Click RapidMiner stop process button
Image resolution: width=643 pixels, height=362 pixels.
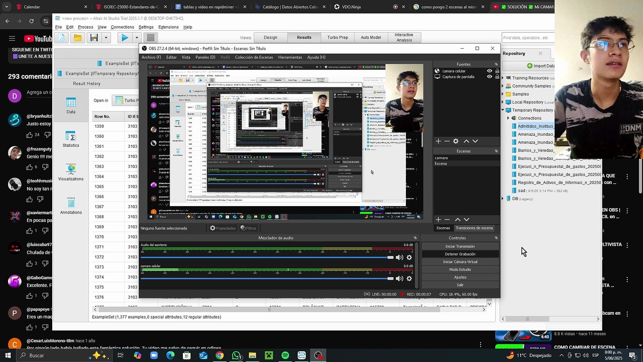150,38
